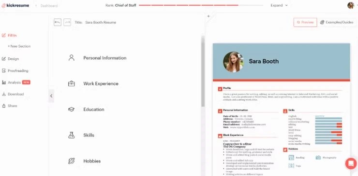Open the Personal Information section
The width and height of the screenshot is (358, 176).
click(105, 58)
